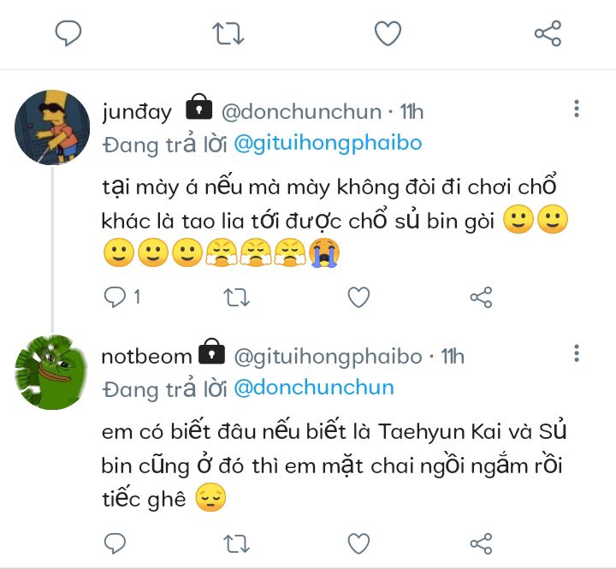Open notbeom's profile from display name

tap(146, 356)
